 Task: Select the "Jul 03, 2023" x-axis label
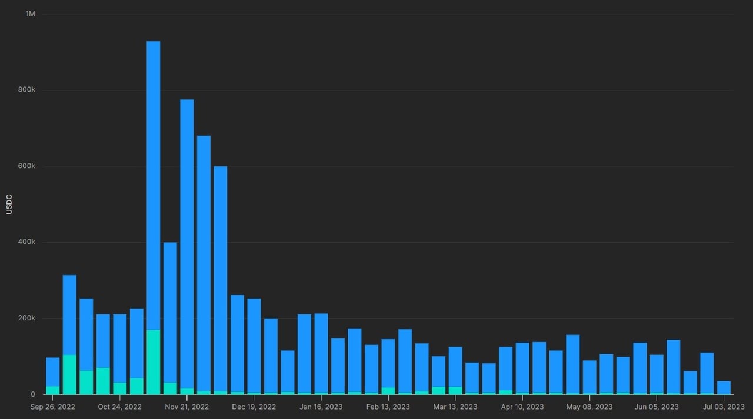point(724,407)
